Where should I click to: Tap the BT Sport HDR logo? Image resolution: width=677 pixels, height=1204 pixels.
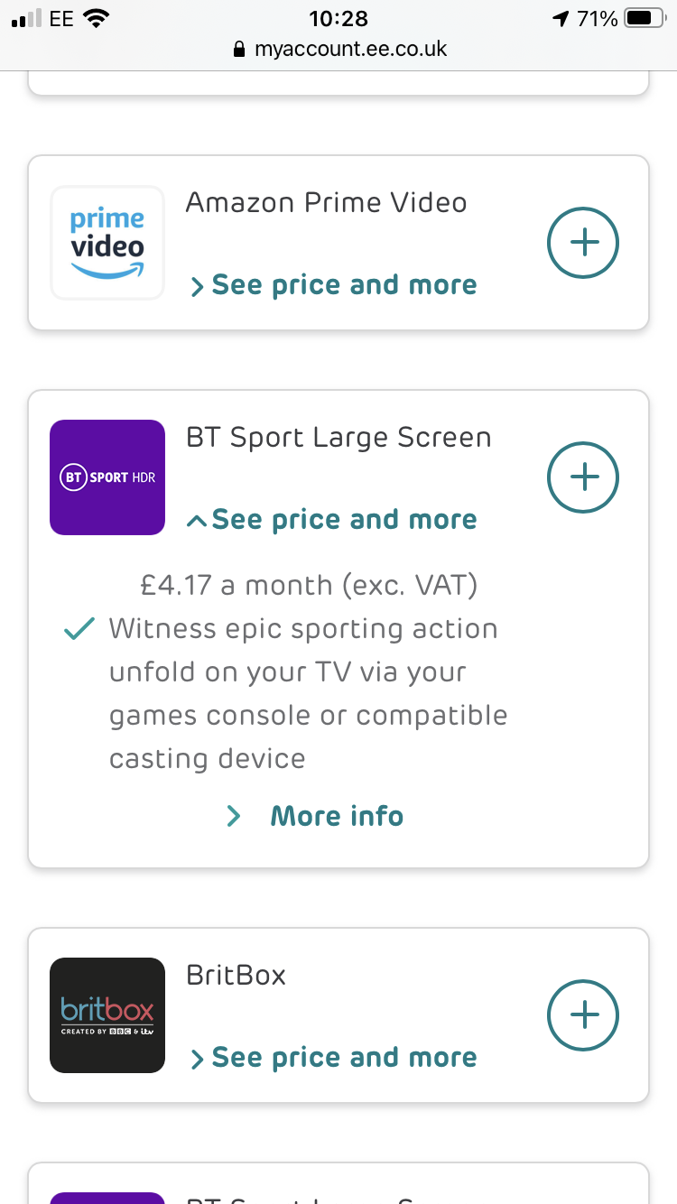point(107,477)
